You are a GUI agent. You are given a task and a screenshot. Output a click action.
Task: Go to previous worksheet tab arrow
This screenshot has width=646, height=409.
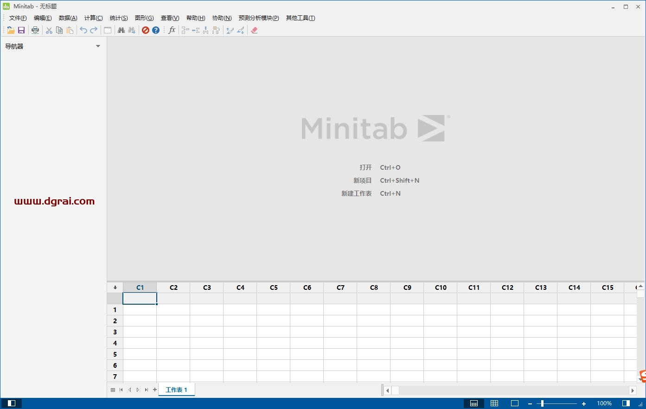tap(129, 390)
